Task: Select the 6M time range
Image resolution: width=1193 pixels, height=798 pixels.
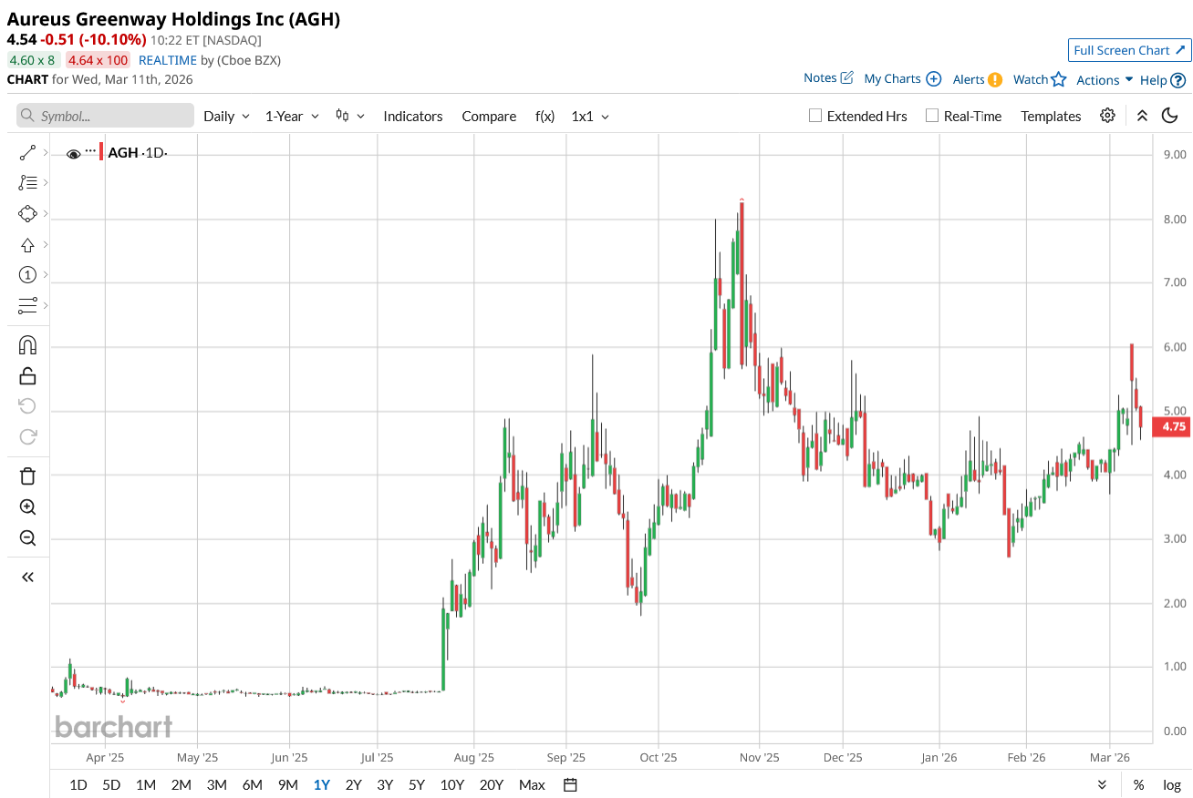Action: click(x=252, y=784)
